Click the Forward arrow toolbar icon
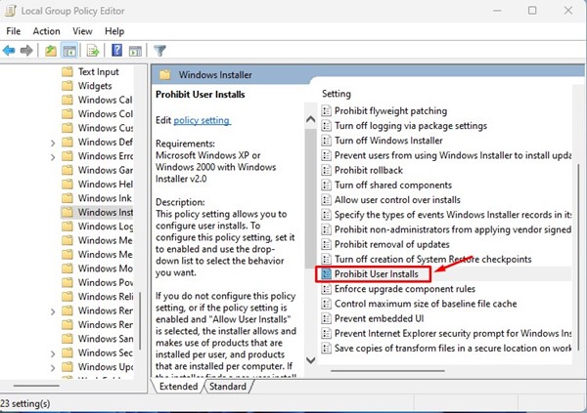The image size is (587, 413). 26,50
